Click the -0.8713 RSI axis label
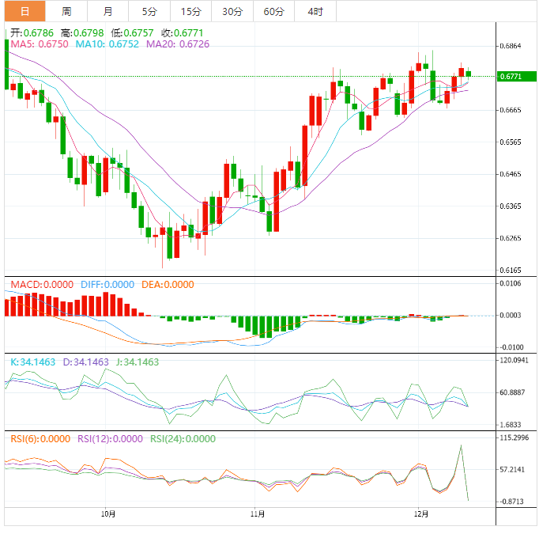Image resolution: width=539 pixels, height=534 pixels. click(511, 502)
